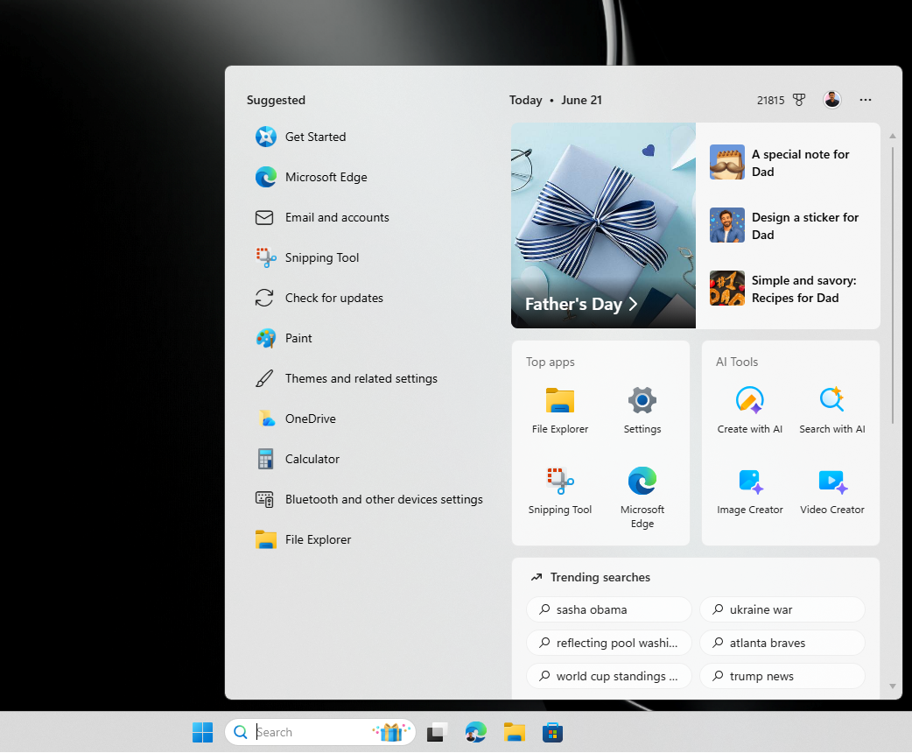The width and height of the screenshot is (912, 753).
Task: Open the user profile avatar
Action: [832, 100]
